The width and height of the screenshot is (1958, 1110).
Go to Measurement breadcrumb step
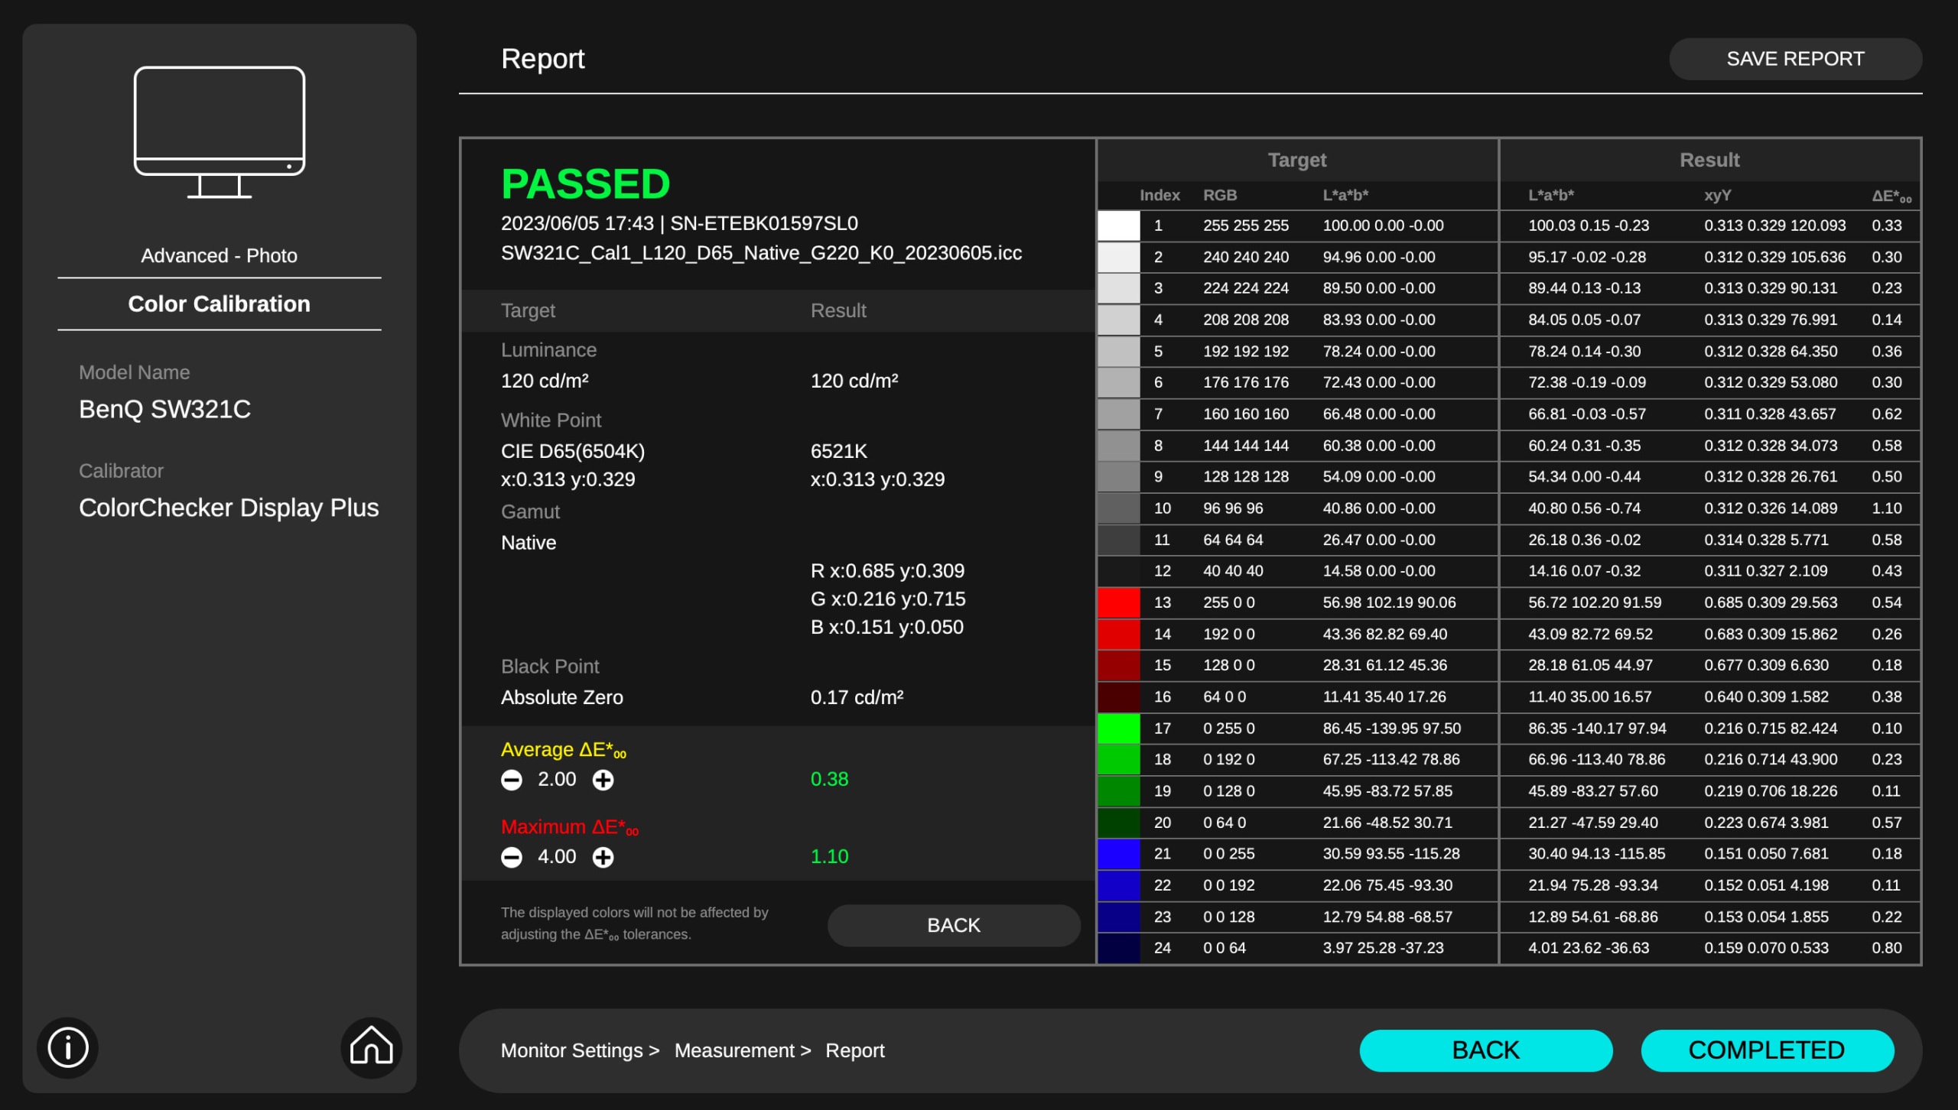click(x=734, y=1050)
